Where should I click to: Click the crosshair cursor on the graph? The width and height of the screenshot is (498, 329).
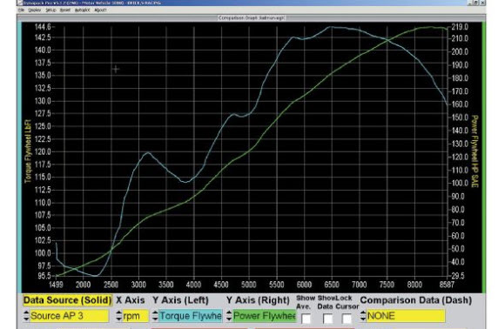[x=116, y=69]
